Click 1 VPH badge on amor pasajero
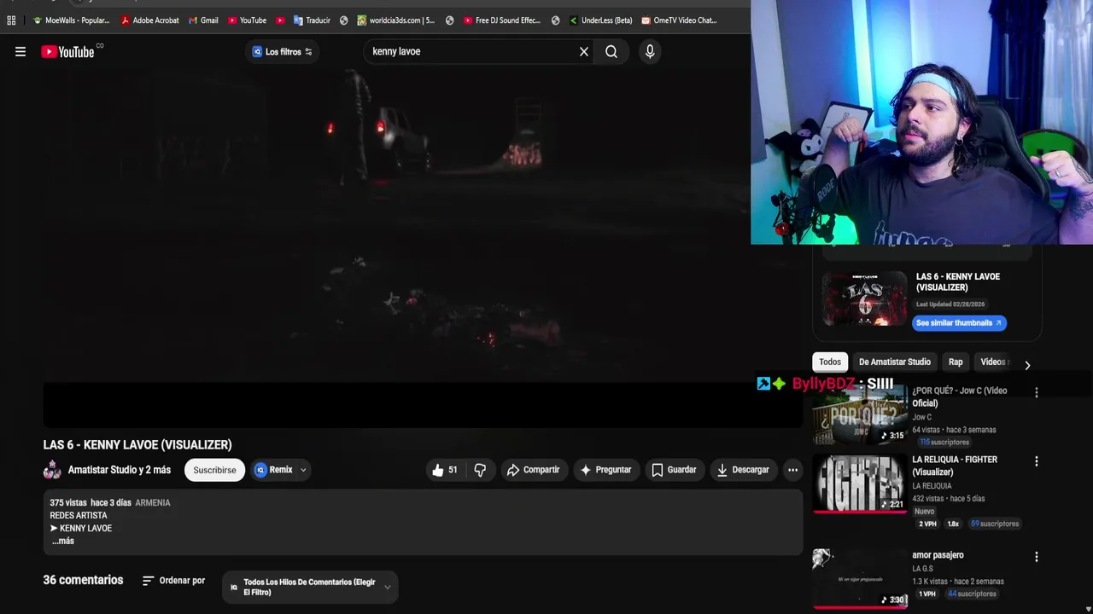 [x=926, y=594]
